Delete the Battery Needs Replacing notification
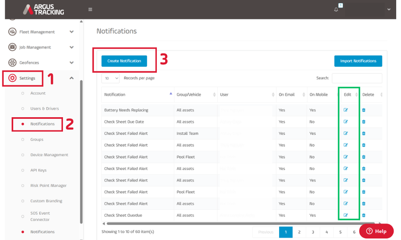 364,110
